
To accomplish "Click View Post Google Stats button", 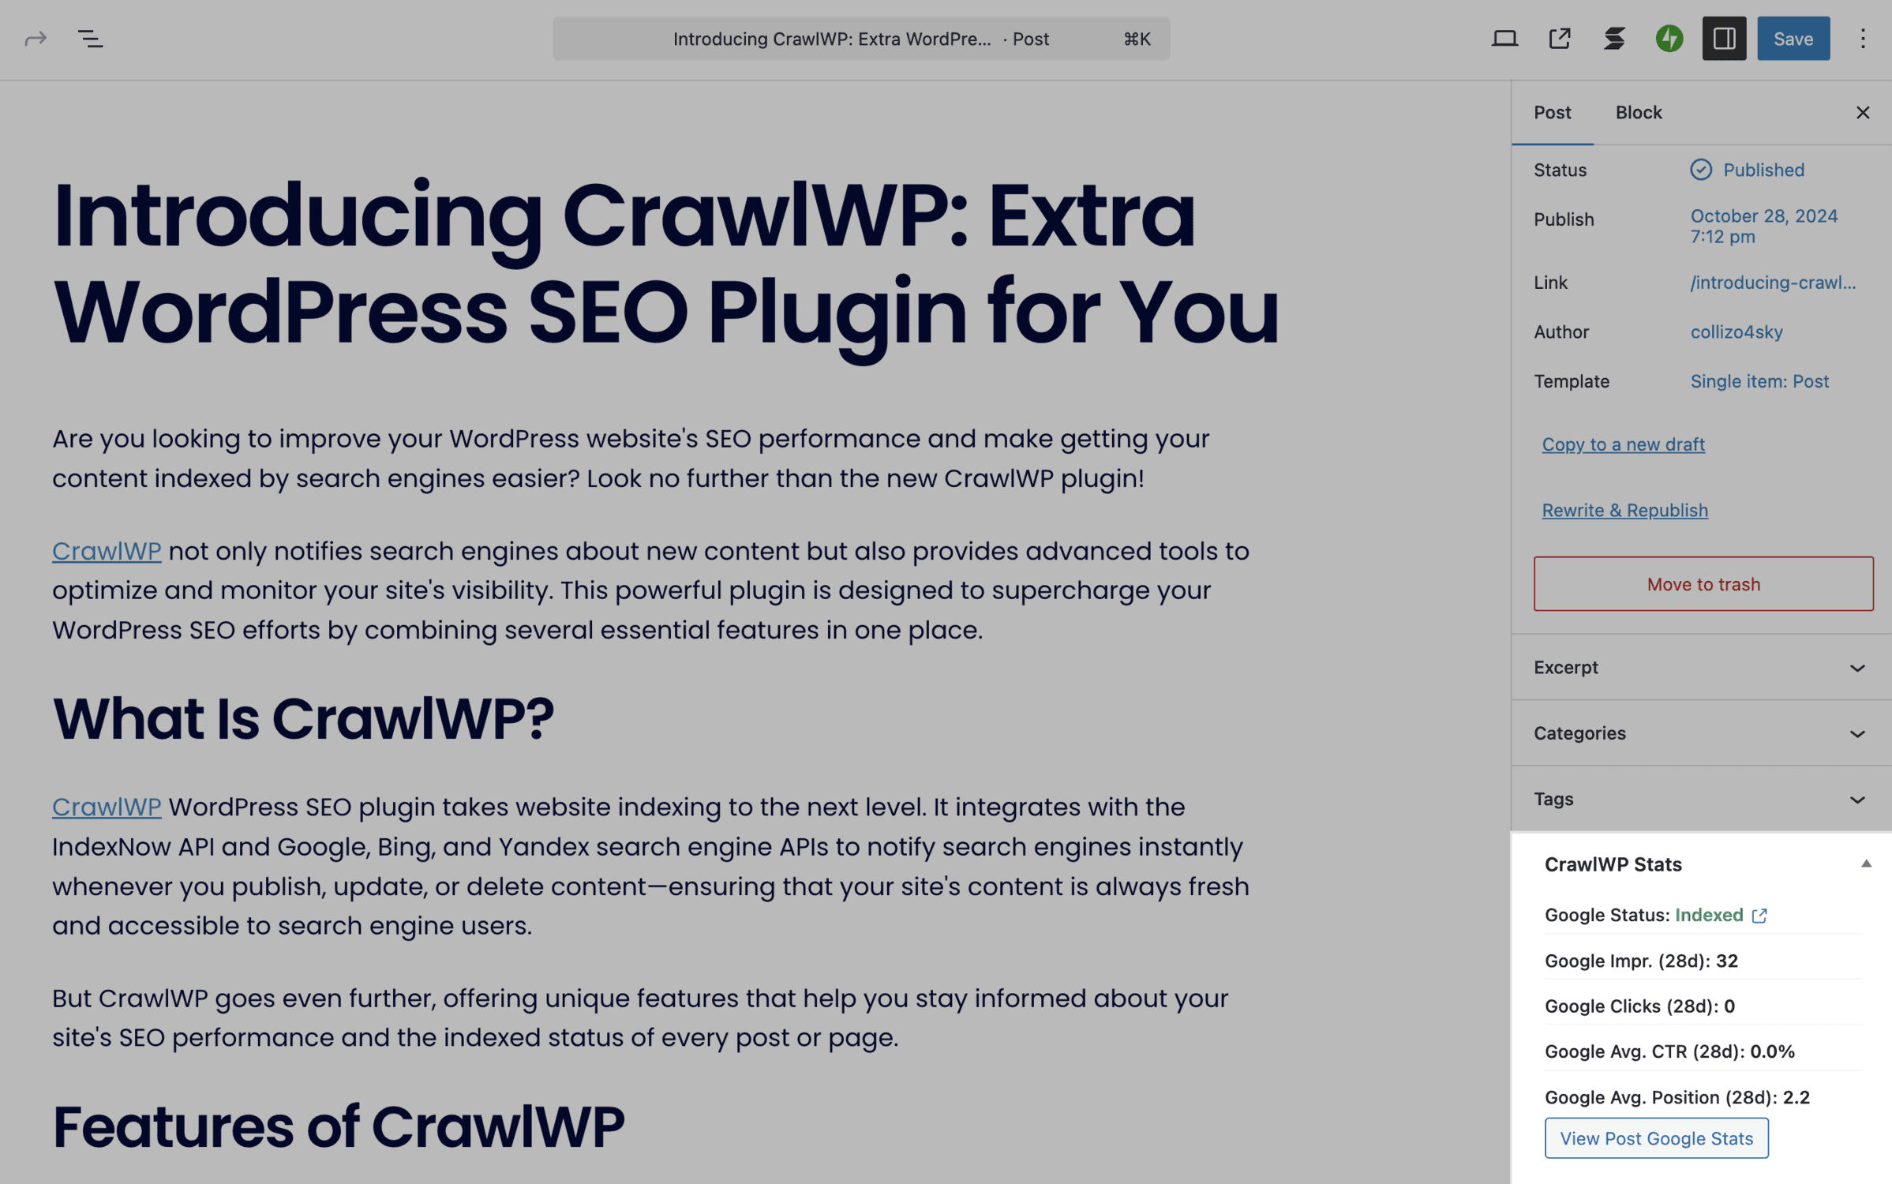I will (x=1656, y=1137).
